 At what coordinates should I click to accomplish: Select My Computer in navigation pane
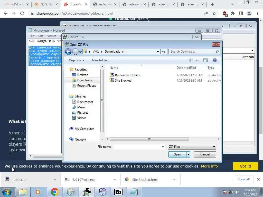click(84, 129)
